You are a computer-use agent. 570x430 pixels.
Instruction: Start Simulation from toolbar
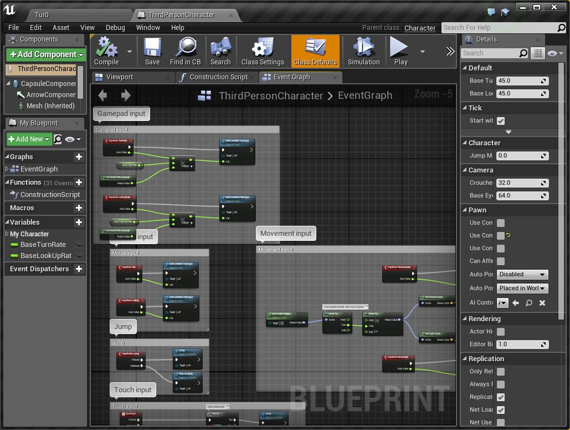click(x=363, y=52)
